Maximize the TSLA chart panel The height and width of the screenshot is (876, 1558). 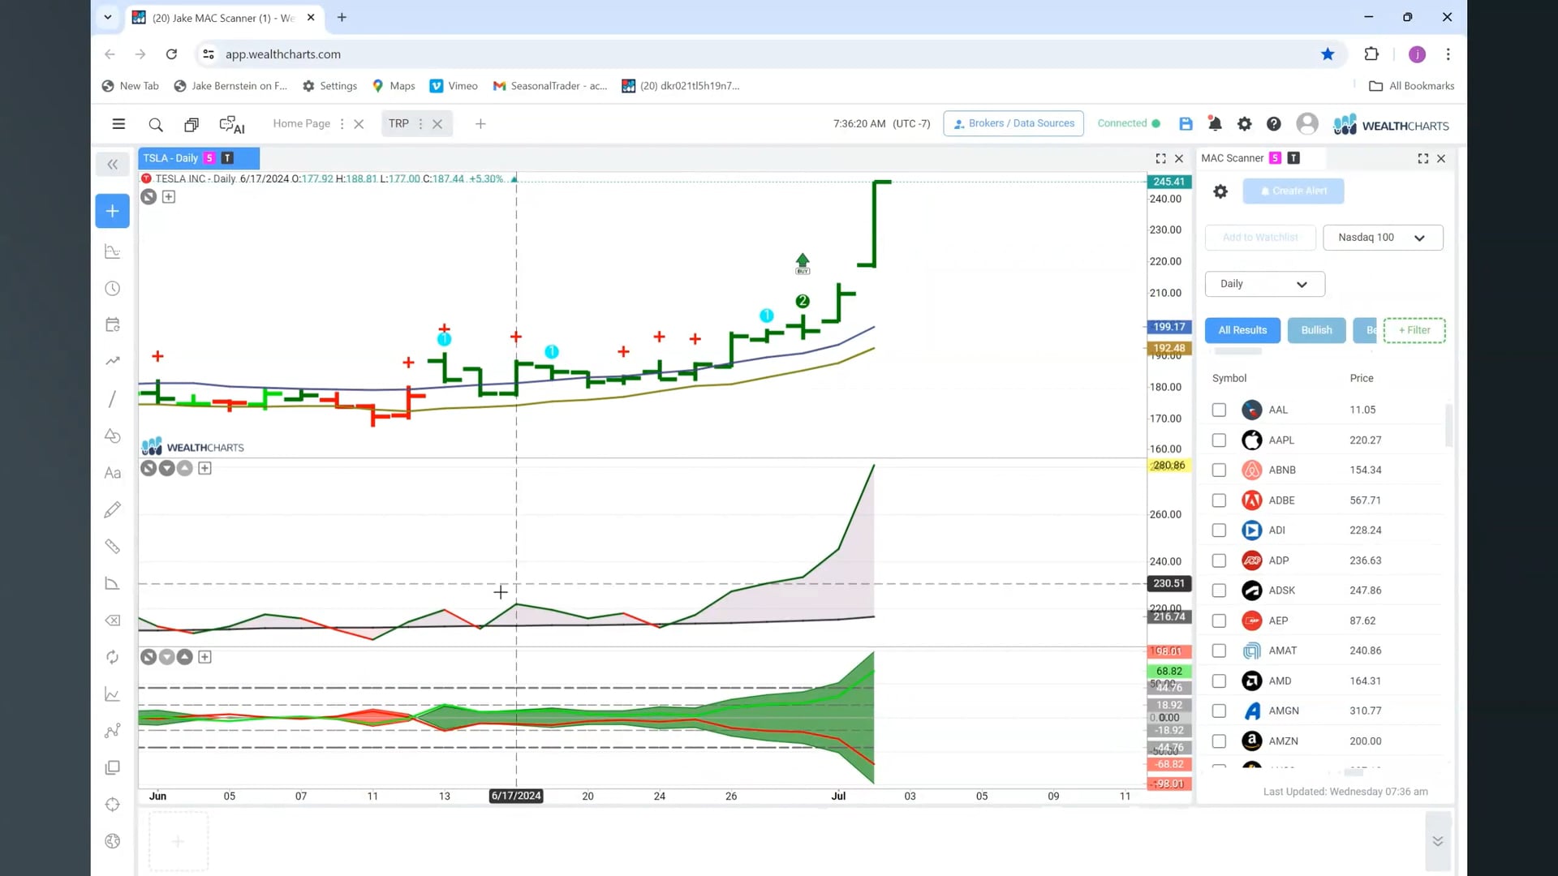1160,159
